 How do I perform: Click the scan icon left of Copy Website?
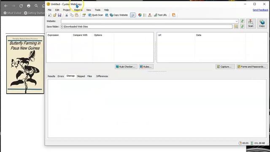click(x=107, y=15)
